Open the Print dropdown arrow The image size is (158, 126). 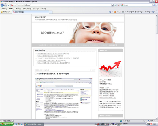[125, 12]
